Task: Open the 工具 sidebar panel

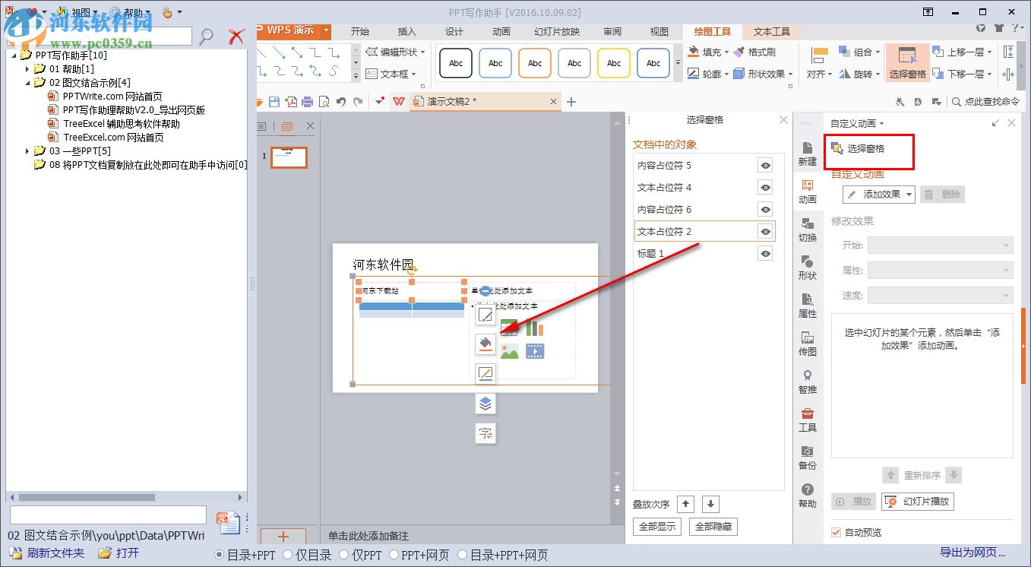Action: (808, 420)
